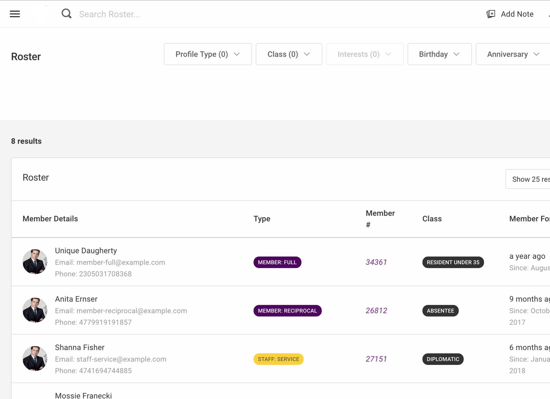Click phone number 4779919191857
This screenshot has height=399, width=550.
point(105,322)
